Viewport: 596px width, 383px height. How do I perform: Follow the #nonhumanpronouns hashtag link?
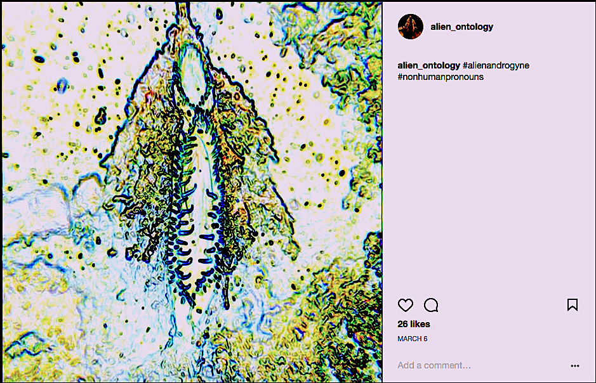pyautogui.click(x=440, y=77)
